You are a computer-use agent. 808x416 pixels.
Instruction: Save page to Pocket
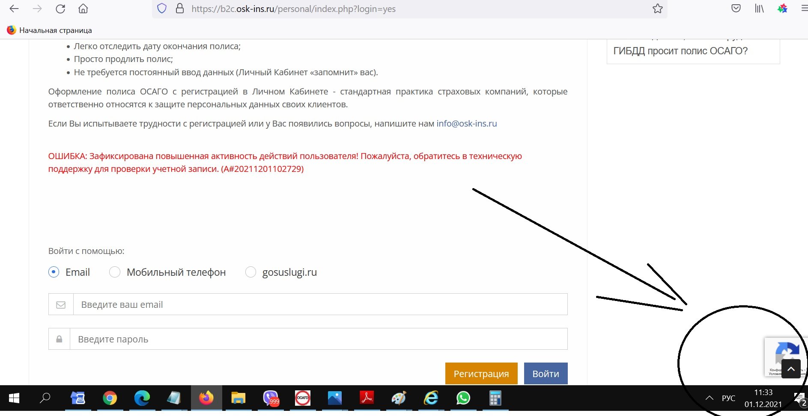tap(736, 9)
